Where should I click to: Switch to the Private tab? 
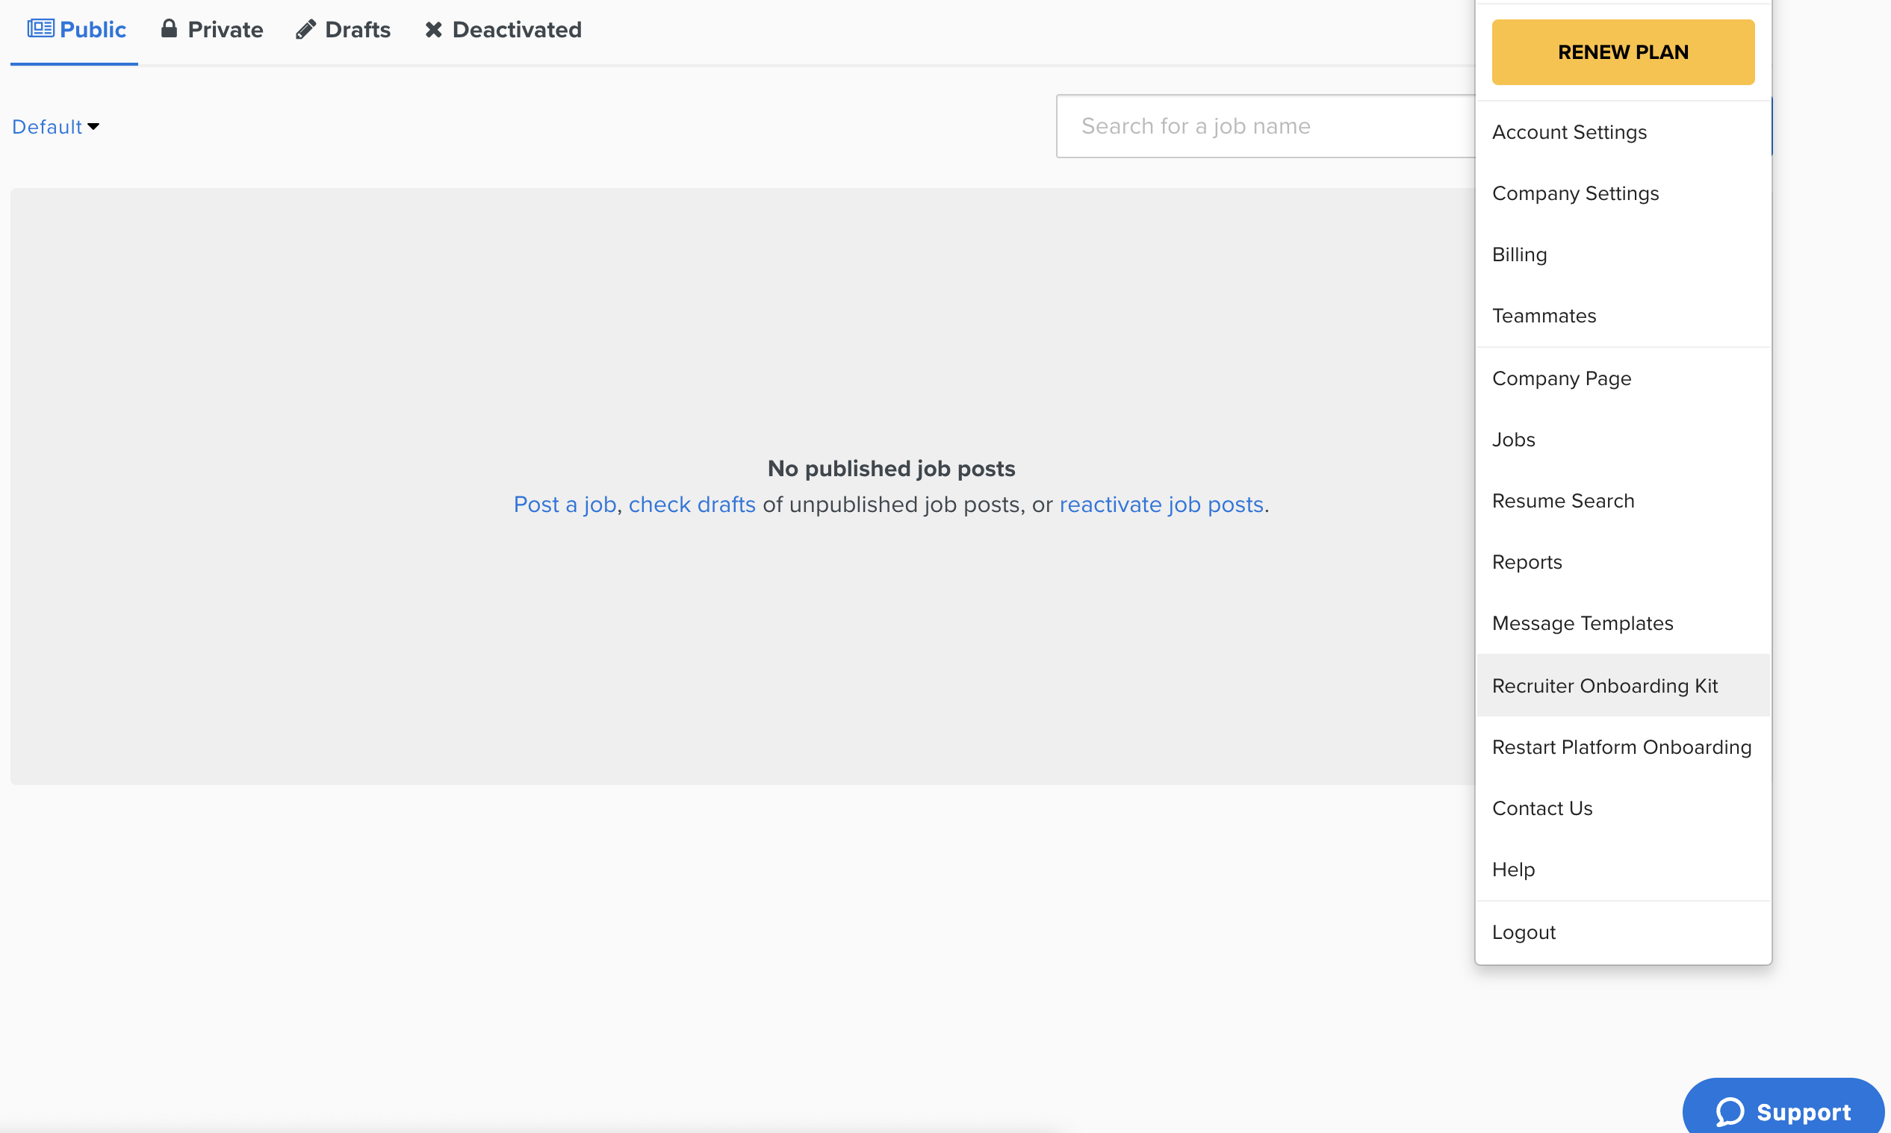point(225,30)
